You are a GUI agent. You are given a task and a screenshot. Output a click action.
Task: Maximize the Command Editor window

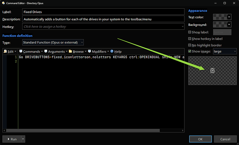(225, 3)
